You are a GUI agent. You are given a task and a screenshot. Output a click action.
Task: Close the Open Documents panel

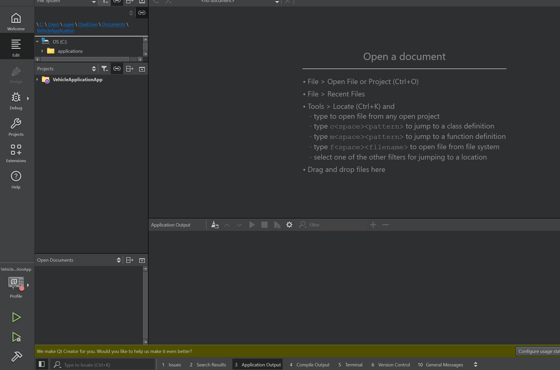point(142,260)
